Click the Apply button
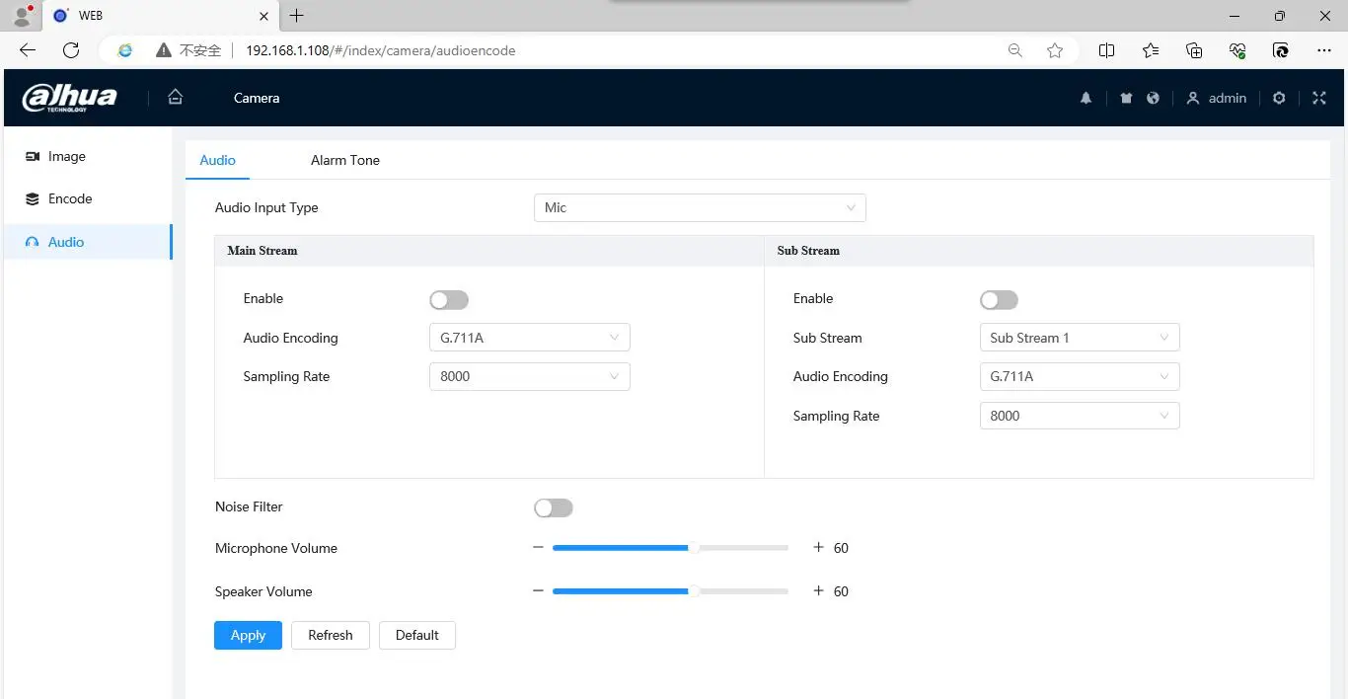1348x699 pixels. (248, 635)
